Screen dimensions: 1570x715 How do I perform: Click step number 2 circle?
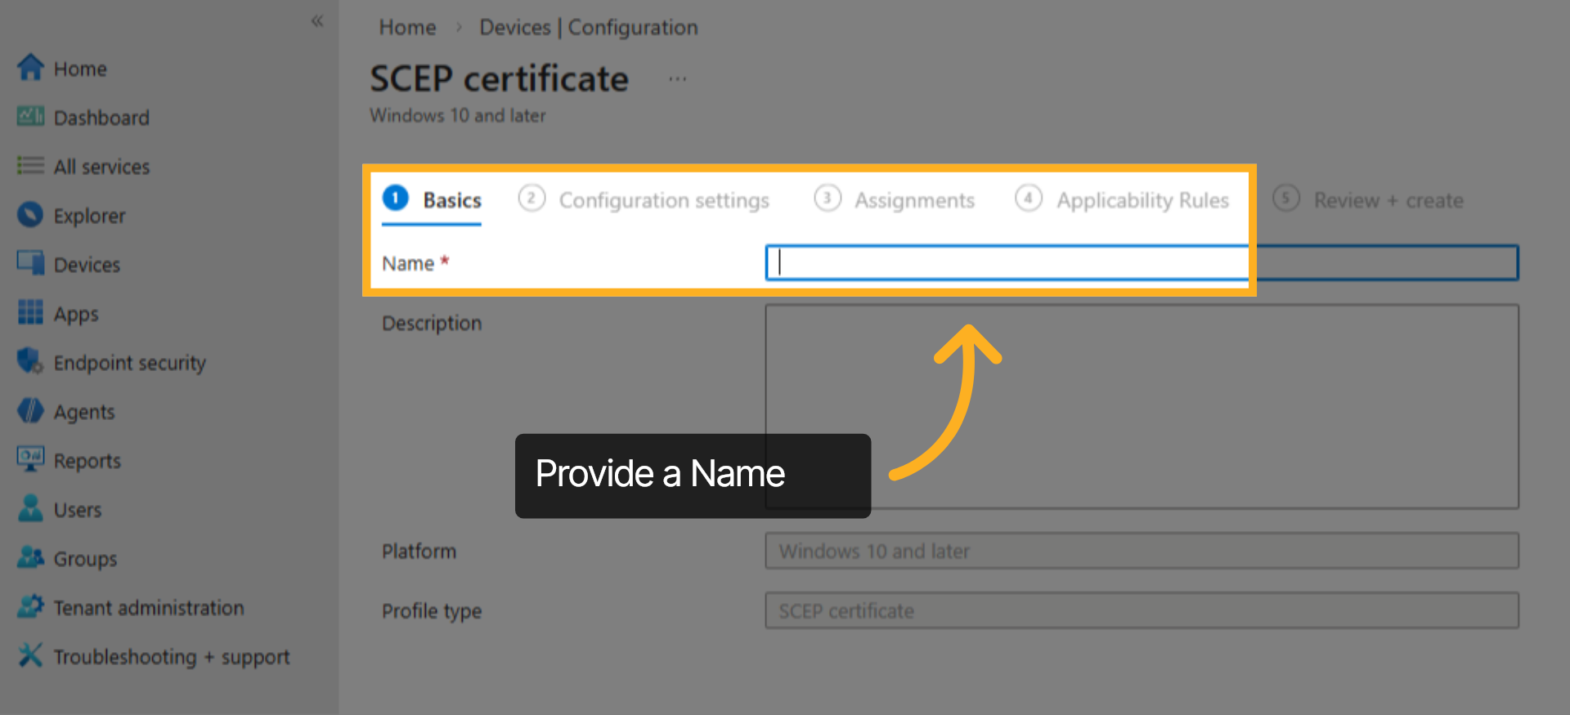pos(532,198)
